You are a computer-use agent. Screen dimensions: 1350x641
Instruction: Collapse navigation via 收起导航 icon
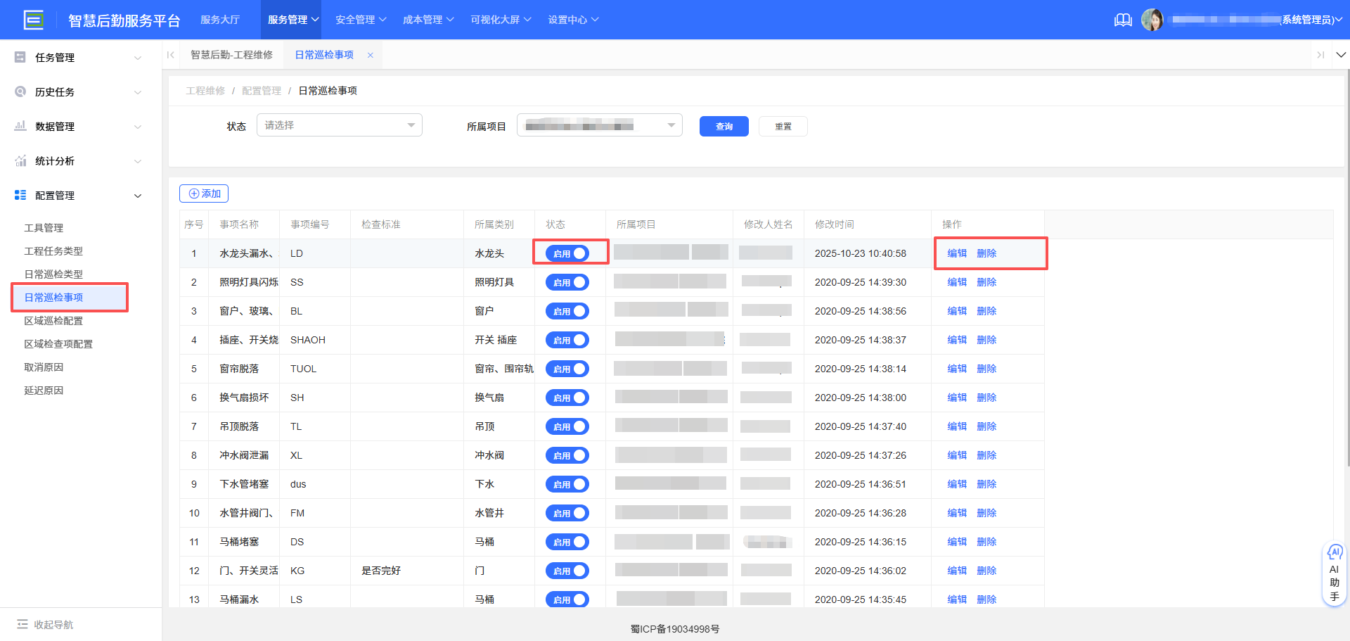click(24, 624)
